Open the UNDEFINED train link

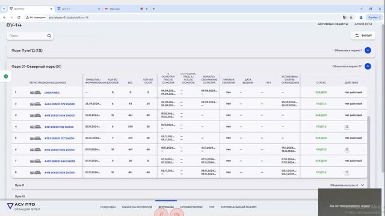click(x=52, y=93)
